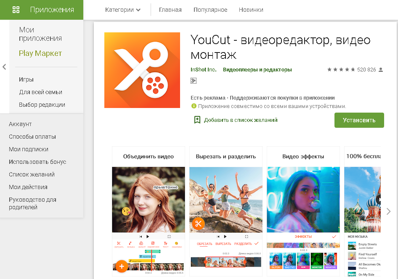Open the Объединить видео screenshot
This screenshot has width=398, height=279.
(x=149, y=211)
